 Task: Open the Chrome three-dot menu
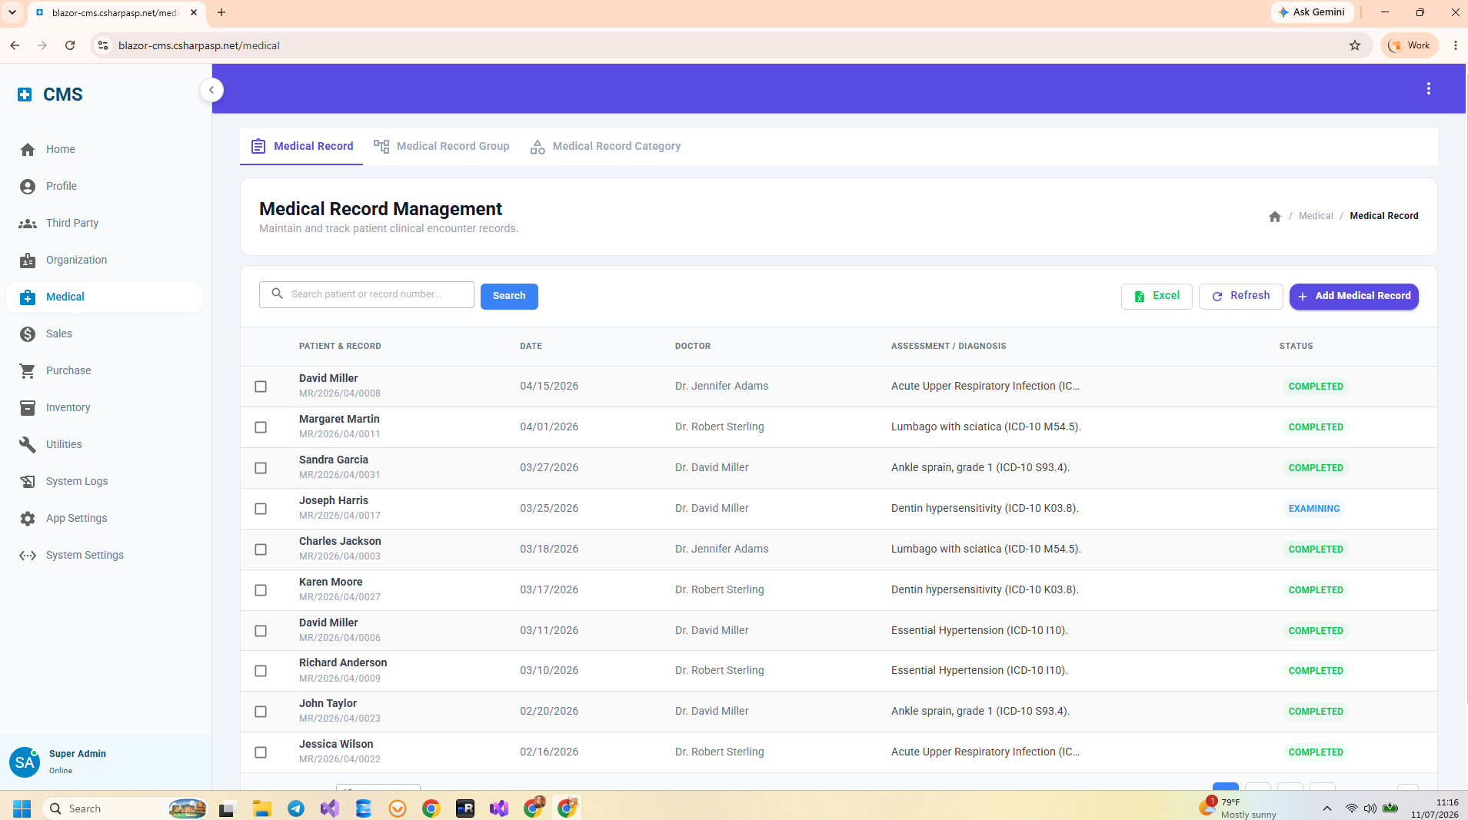(1455, 45)
